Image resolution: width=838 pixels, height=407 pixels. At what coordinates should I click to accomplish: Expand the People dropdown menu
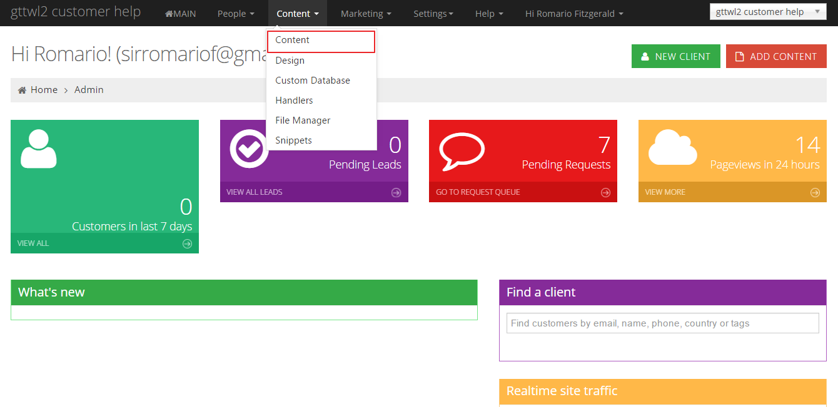click(x=236, y=14)
